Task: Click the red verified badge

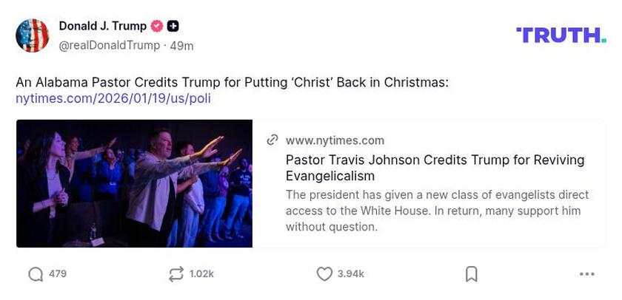Action: coord(157,27)
